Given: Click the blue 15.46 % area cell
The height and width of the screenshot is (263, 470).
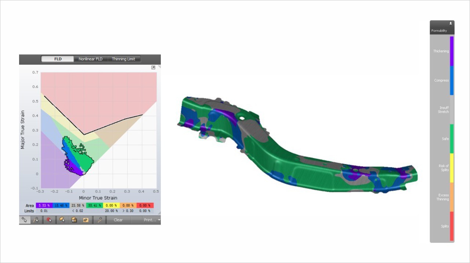Looking at the screenshot, I should point(61,205).
